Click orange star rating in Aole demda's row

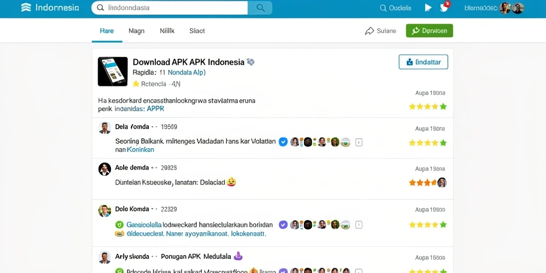click(423, 182)
